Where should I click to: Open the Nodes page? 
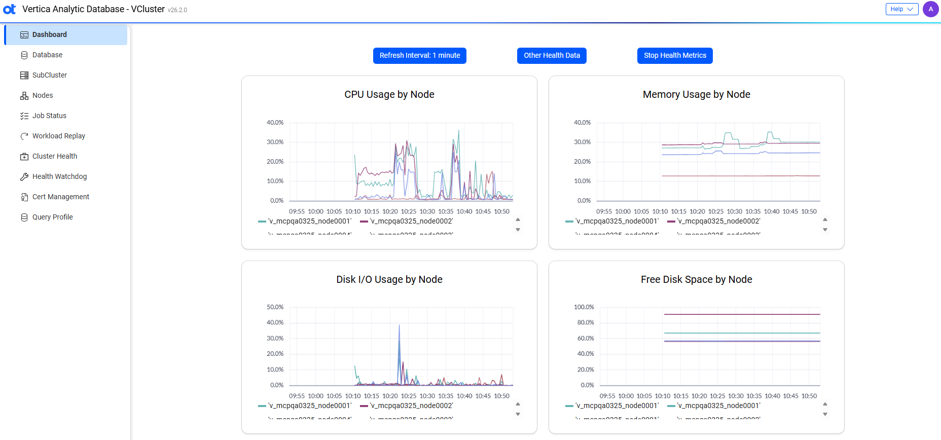point(66,95)
